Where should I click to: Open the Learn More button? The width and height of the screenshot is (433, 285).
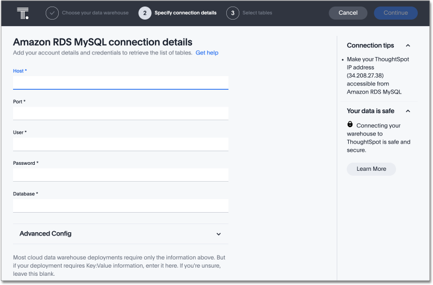tap(371, 169)
